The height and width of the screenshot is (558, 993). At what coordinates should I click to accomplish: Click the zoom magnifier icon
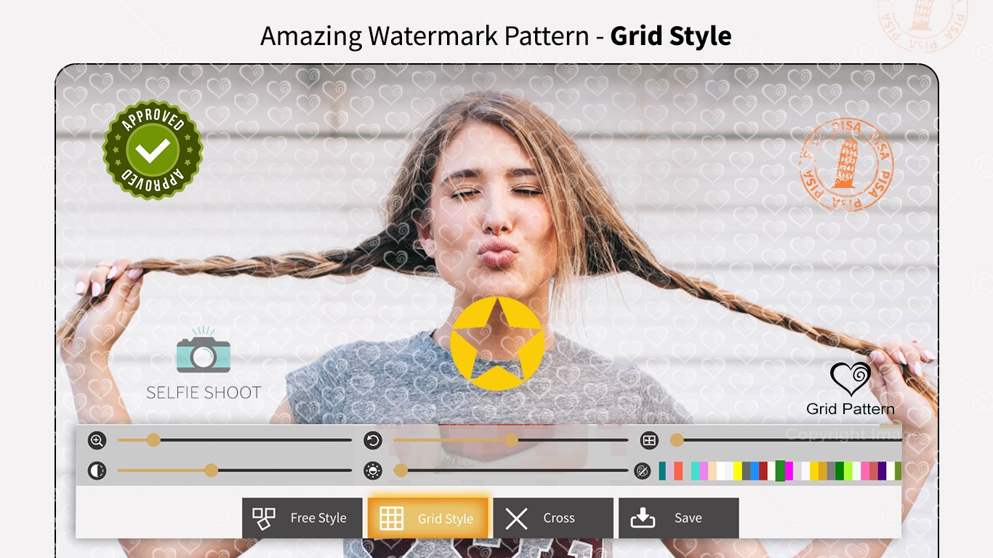[x=97, y=440]
